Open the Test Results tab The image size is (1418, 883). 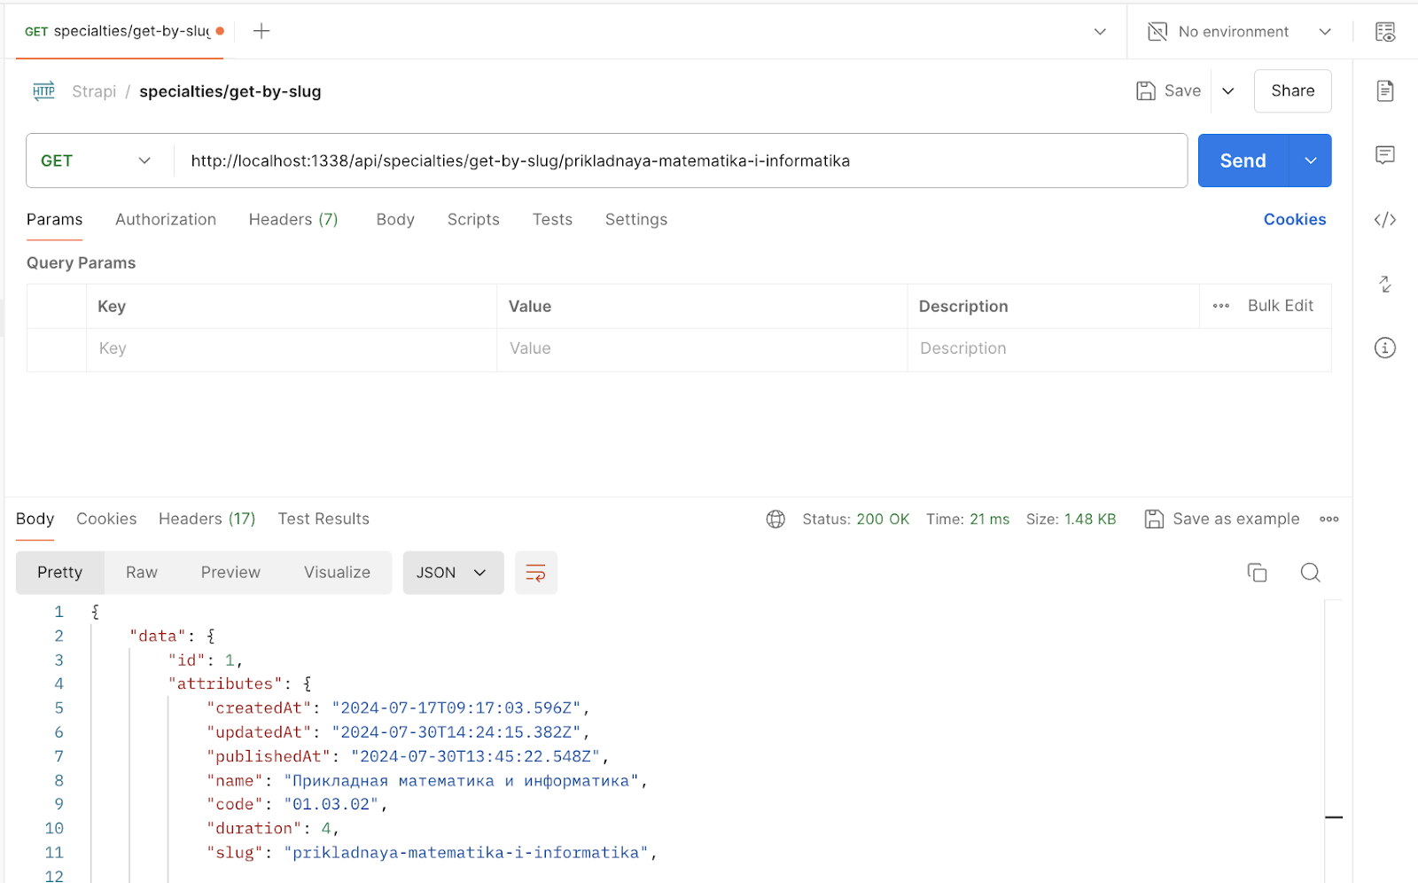[323, 519]
